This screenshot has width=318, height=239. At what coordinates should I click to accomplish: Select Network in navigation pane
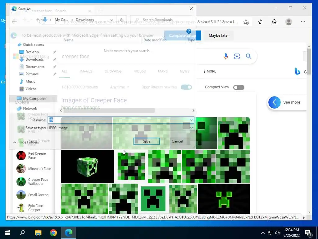(x=30, y=108)
